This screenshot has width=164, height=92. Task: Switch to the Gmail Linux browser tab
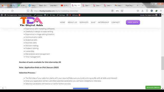tap(119, 5)
